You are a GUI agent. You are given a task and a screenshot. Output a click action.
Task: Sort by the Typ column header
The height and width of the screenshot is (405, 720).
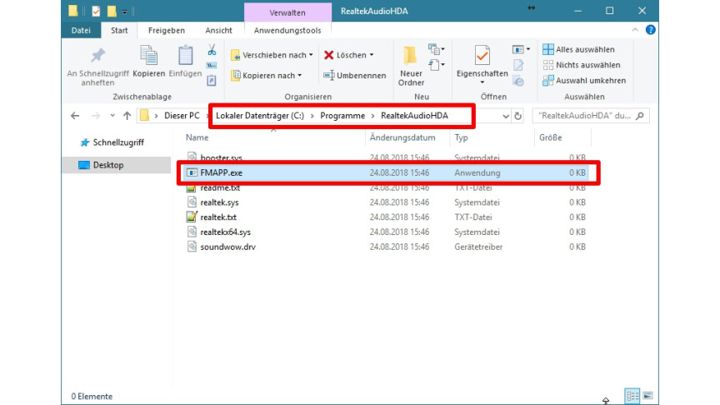pos(461,137)
